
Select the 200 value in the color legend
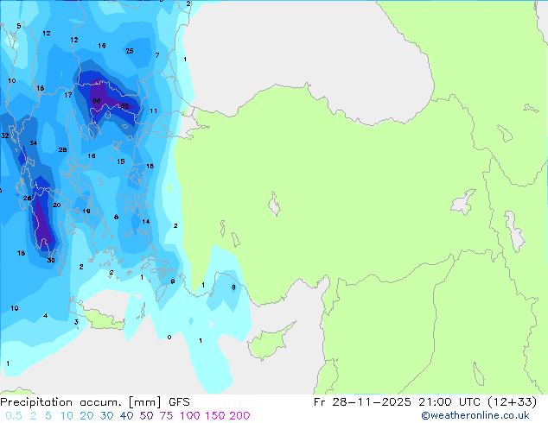tap(239, 416)
